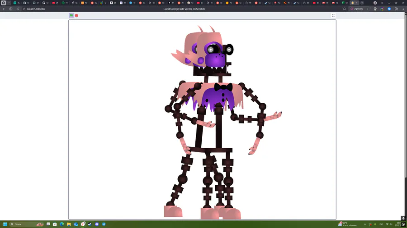Exit full screen mode on the Scratch stage
Image resolution: width=407 pixels, height=228 pixels.
pos(333,15)
